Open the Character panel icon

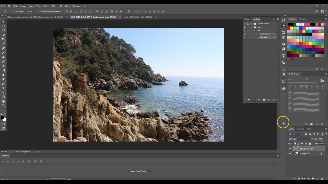pos(283,70)
